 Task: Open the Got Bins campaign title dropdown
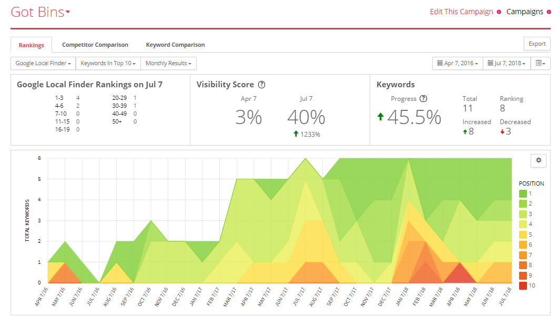point(40,12)
